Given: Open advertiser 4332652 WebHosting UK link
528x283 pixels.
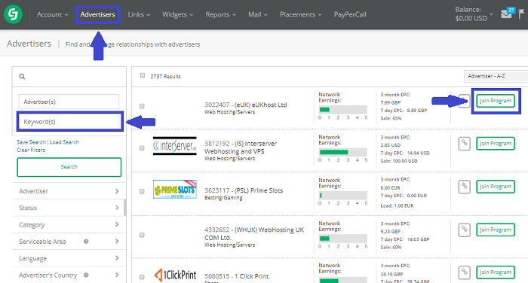Looking at the screenshot, I should 254,233.
